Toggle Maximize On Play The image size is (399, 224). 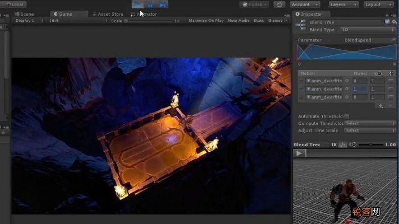coord(206,21)
